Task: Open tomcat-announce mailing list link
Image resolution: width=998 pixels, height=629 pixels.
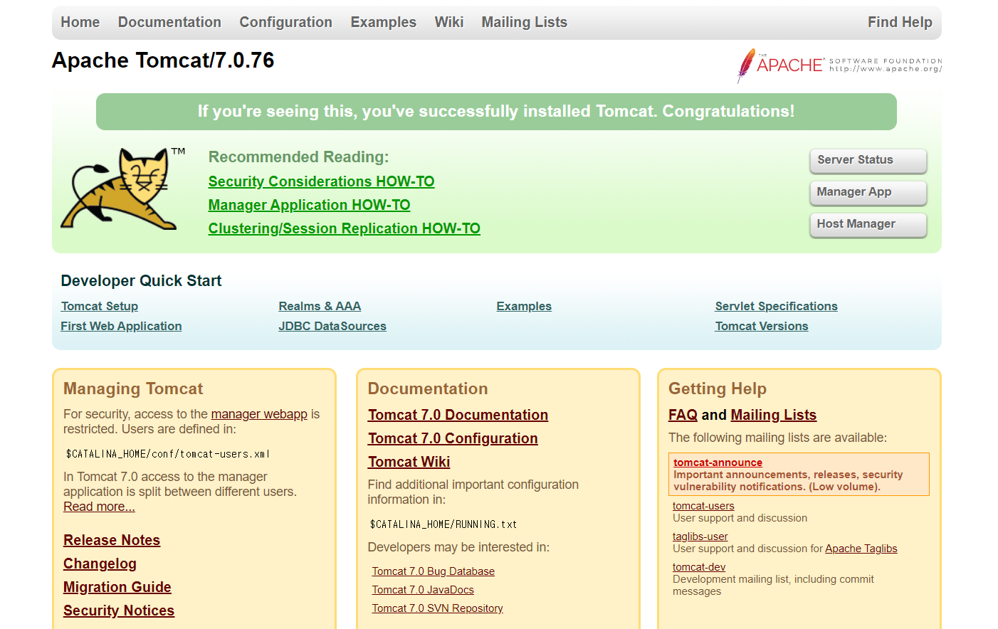Action: [x=718, y=462]
